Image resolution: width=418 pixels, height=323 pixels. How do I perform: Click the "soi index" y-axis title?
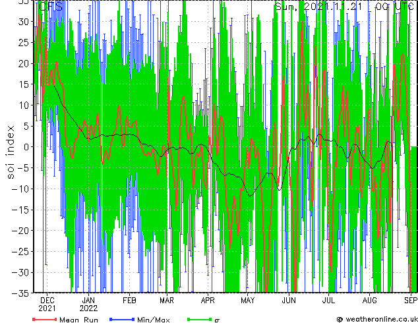11,152
